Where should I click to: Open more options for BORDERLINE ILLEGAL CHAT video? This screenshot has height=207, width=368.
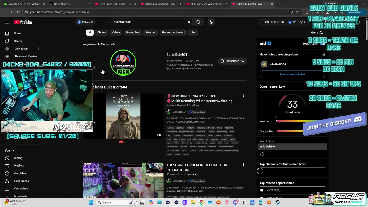[x=243, y=165]
